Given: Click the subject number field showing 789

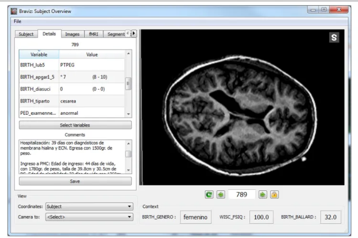Looking at the screenshot, I should pos(241,195).
